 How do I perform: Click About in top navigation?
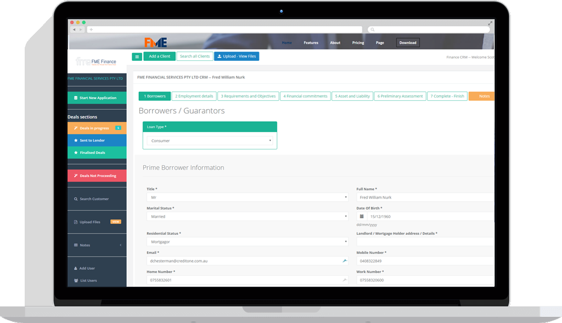coord(335,43)
